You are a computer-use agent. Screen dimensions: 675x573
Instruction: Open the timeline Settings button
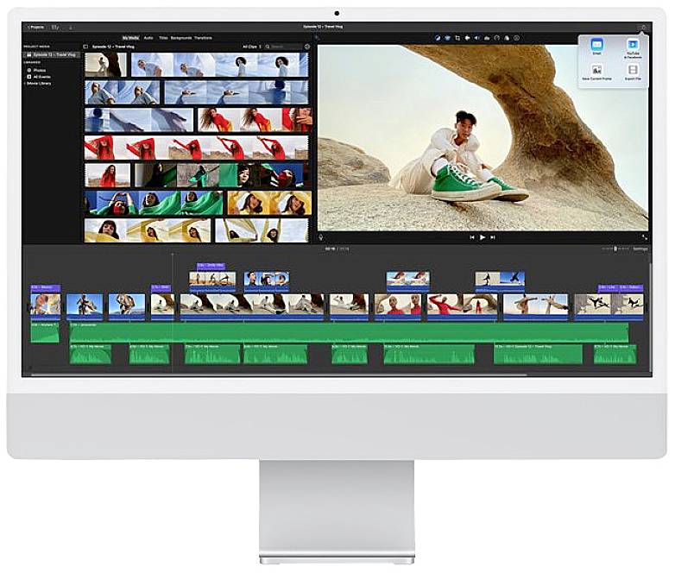click(x=640, y=249)
